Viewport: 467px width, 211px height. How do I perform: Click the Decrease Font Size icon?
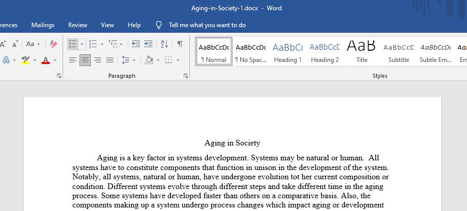(x=15, y=44)
